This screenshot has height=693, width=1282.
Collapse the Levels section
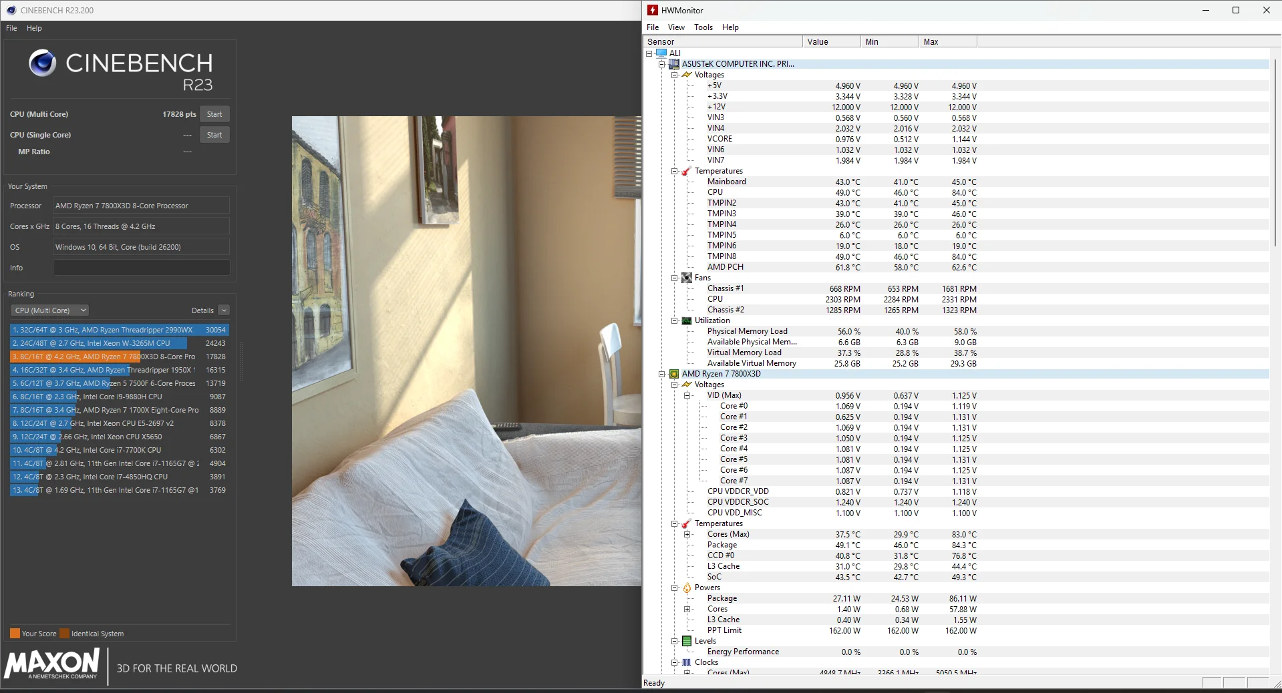tap(674, 641)
